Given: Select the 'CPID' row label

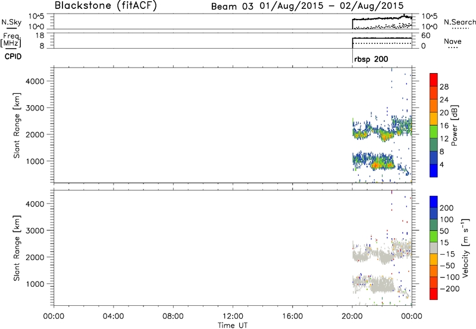Looking at the screenshot, I should (13, 56).
